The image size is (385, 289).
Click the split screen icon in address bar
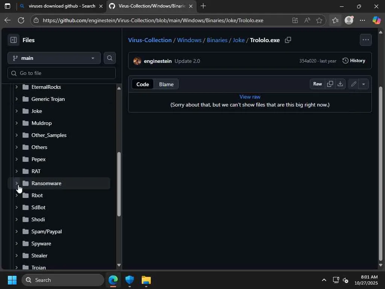pyautogui.click(x=295, y=20)
